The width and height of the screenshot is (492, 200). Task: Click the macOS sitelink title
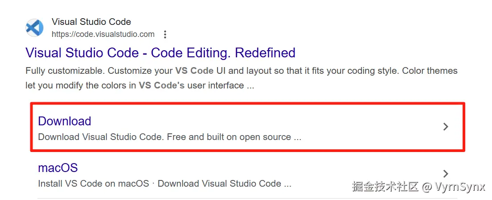[58, 168]
